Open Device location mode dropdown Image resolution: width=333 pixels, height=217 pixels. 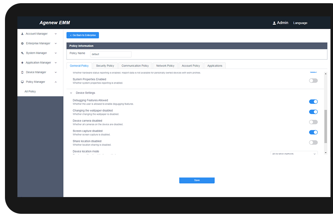294,153
